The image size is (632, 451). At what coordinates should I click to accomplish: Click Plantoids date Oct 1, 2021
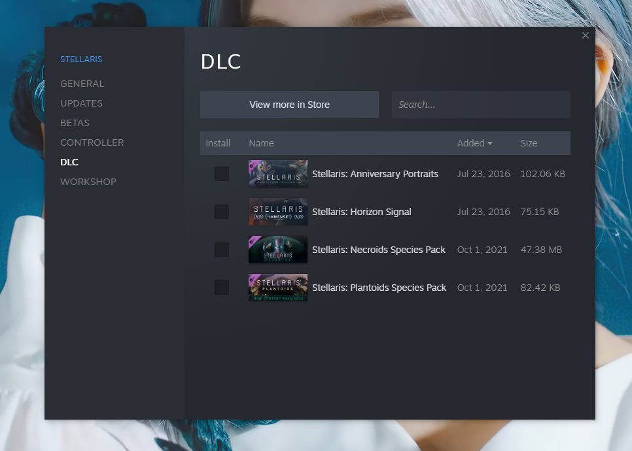pyautogui.click(x=482, y=288)
